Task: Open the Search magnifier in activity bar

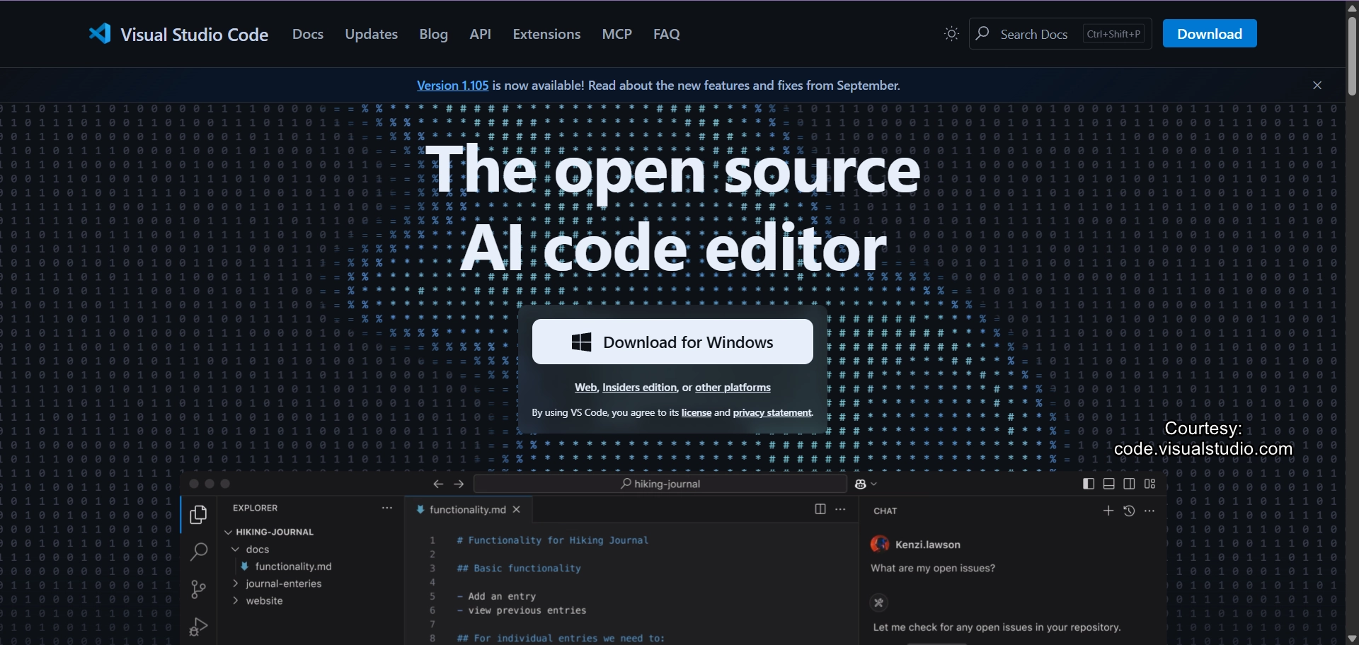Action: click(198, 552)
